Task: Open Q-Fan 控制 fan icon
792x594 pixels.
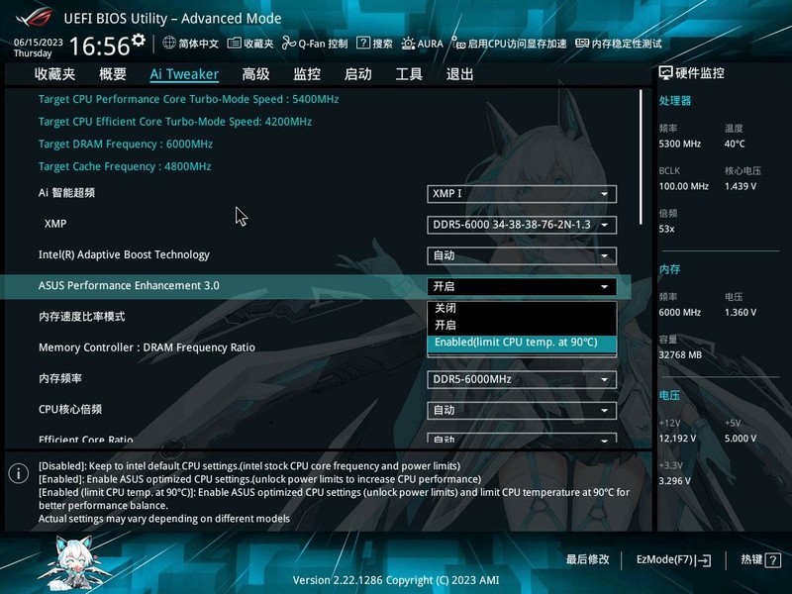Action: click(x=288, y=43)
